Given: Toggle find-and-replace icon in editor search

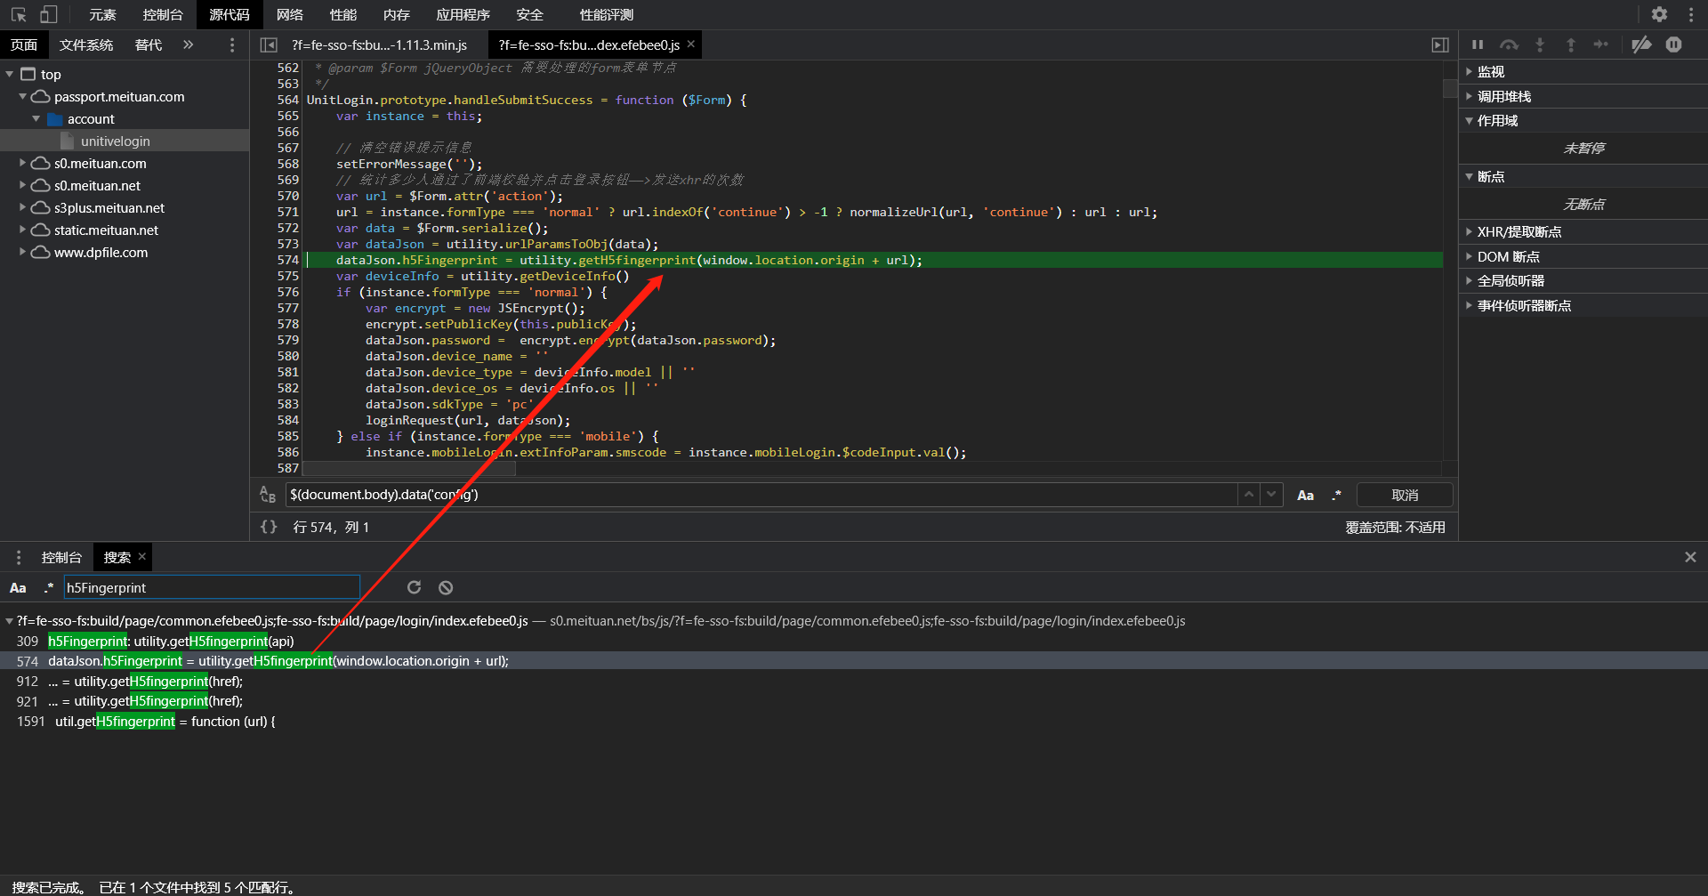Looking at the screenshot, I should pyautogui.click(x=268, y=495).
